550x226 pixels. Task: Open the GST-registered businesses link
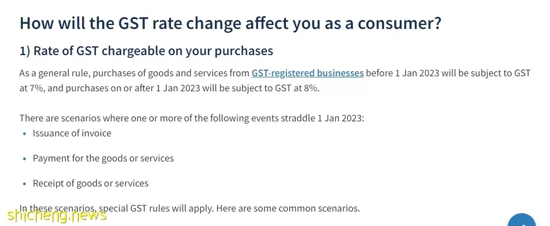[307, 73]
